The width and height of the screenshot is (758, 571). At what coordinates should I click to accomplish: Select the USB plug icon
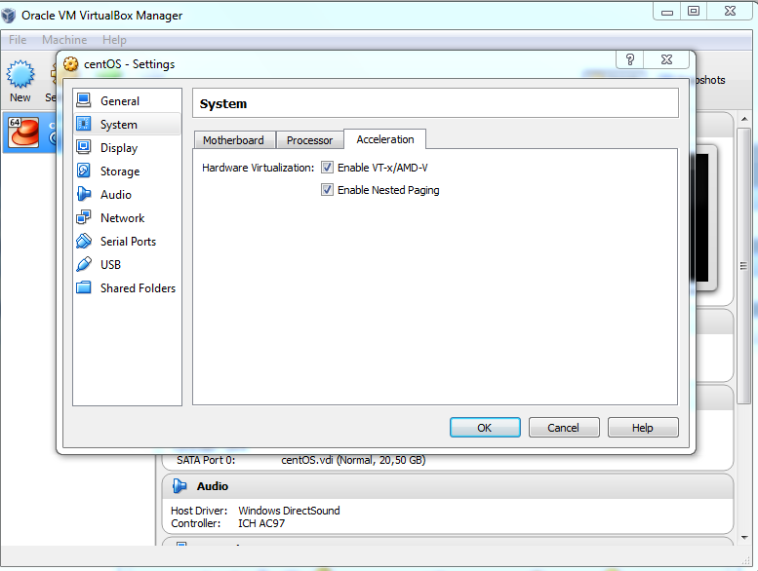(x=84, y=264)
